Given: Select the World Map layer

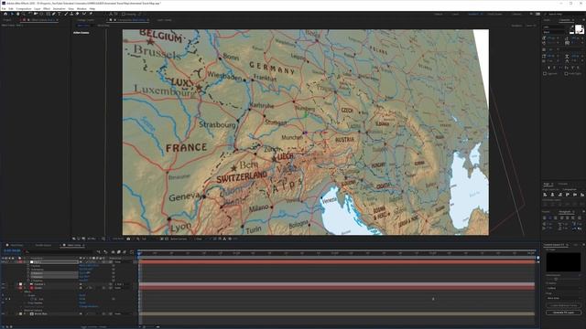Looking at the screenshot, I should [x=40, y=313].
